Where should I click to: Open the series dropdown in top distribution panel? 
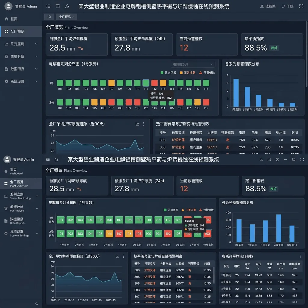click(x=193, y=64)
